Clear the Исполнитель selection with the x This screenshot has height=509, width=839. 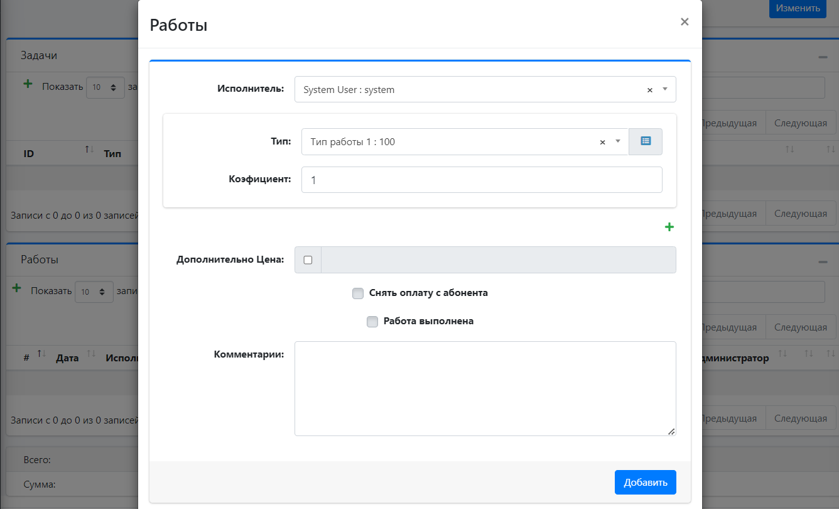coord(650,90)
